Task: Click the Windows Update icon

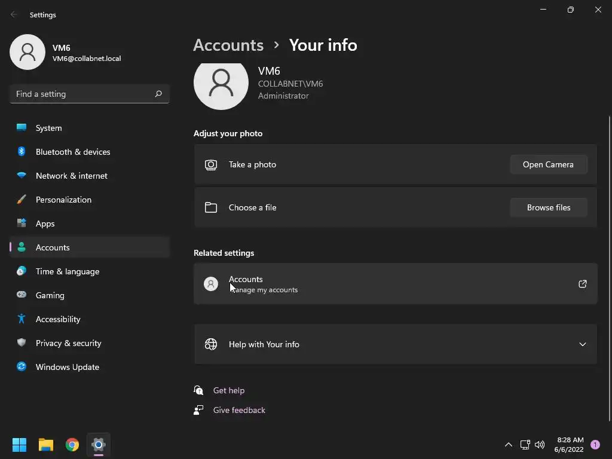Action: (x=22, y=367)
